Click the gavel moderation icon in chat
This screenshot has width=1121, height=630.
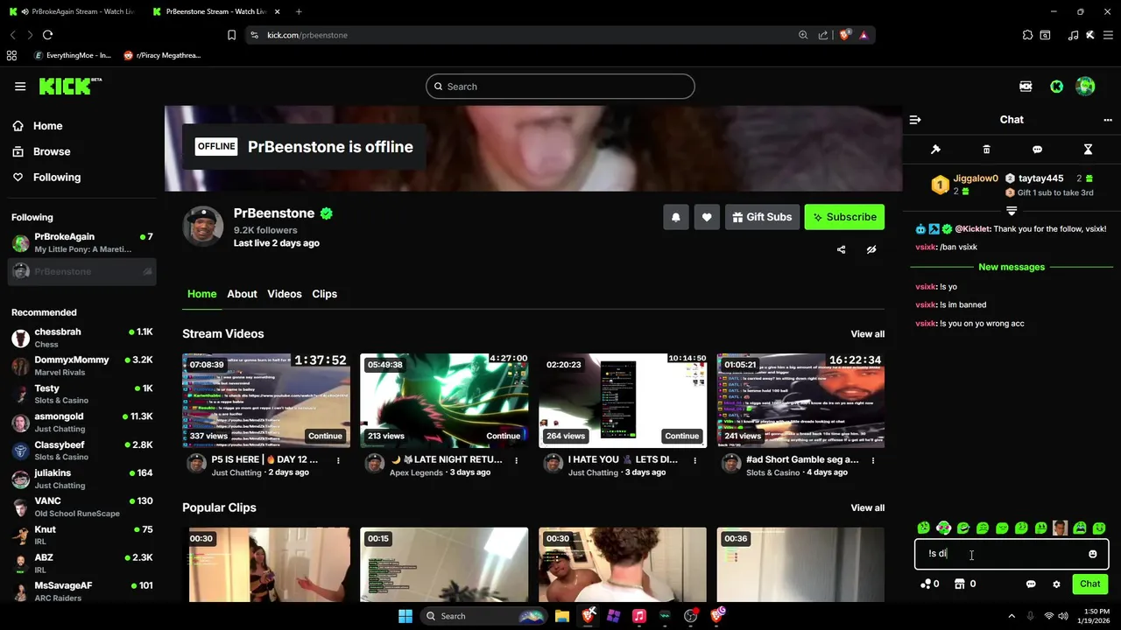pyautogui.click(x=935, y=150)
